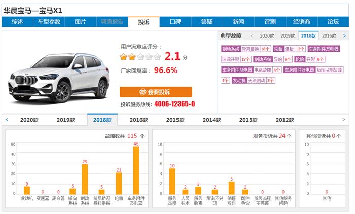The width and height of the screenshot is (355, 214).
Task: Open the 新闻 news tab
Action: pyautogui.click(x=239, y=22)
